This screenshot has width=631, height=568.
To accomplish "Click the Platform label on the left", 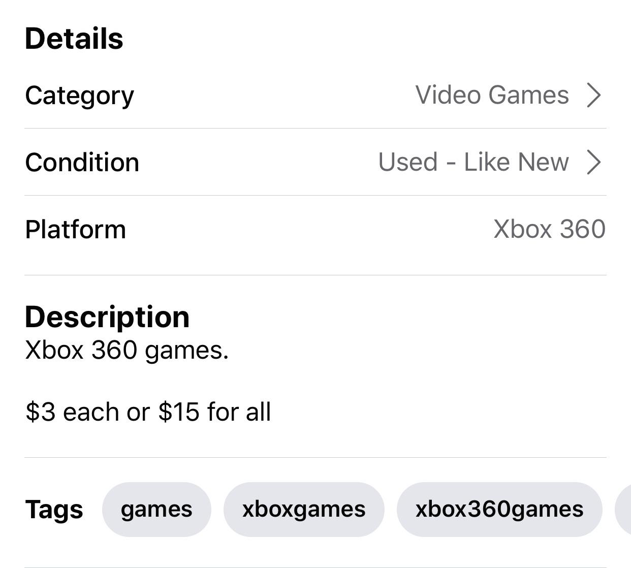I will click(76, 229).
